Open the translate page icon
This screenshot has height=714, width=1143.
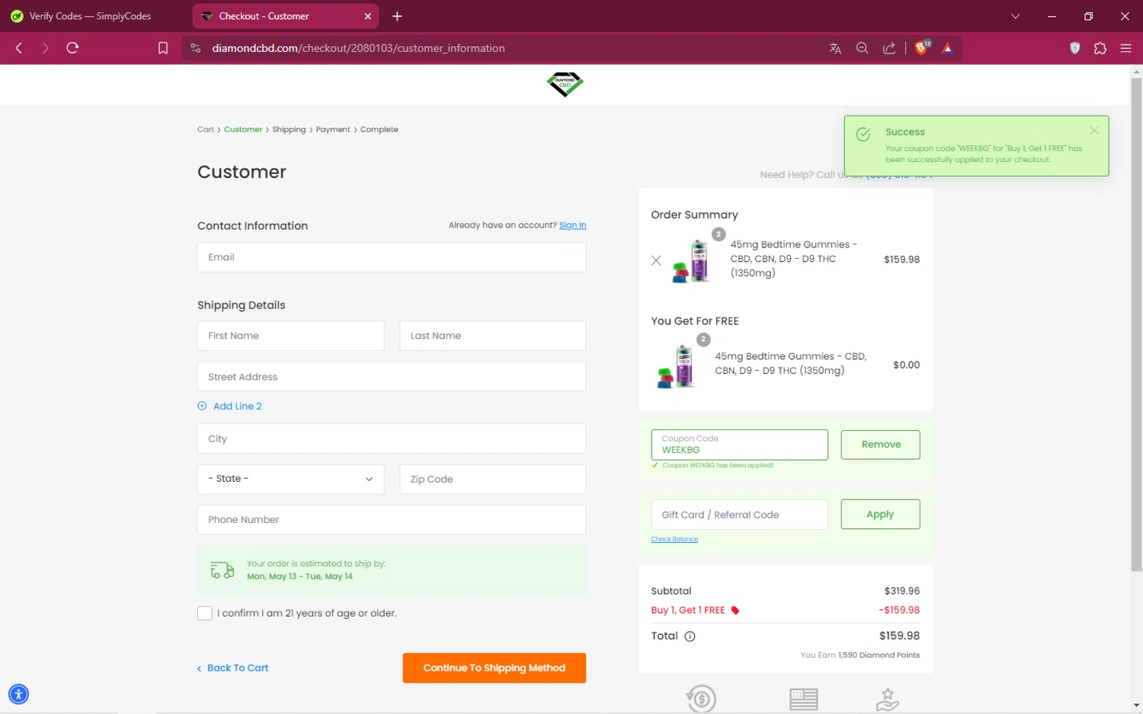pyautogui.click(x=835, y=48)
